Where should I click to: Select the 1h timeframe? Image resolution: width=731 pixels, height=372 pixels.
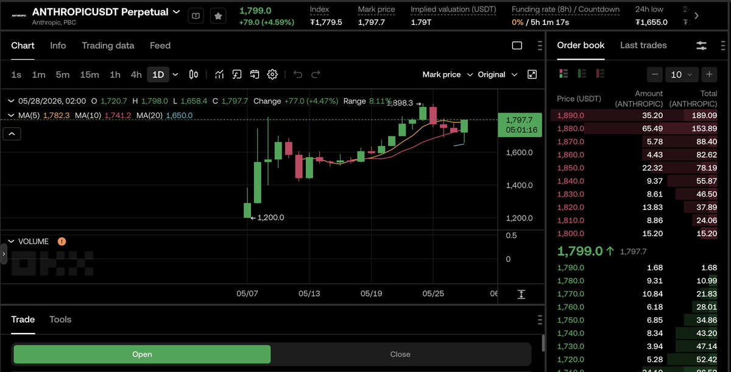coord(115,74)
